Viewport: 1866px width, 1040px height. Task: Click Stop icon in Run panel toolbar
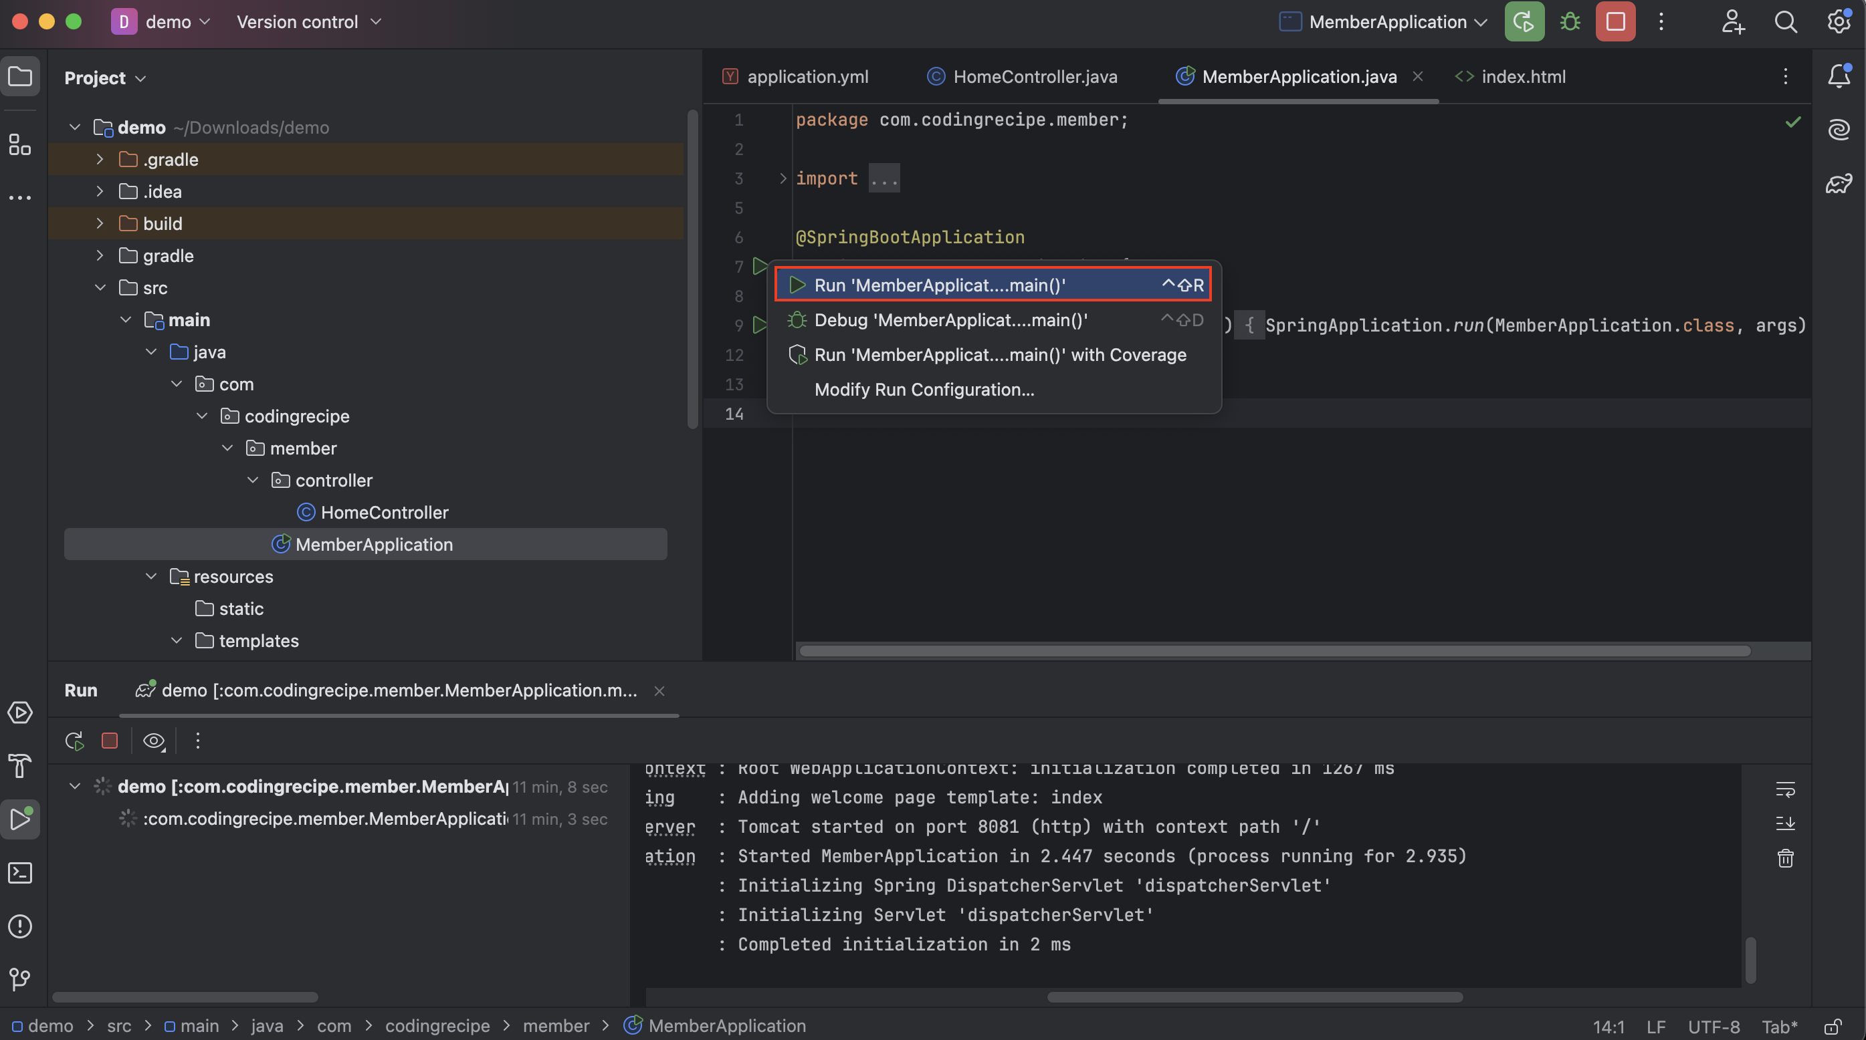(110, 741)
